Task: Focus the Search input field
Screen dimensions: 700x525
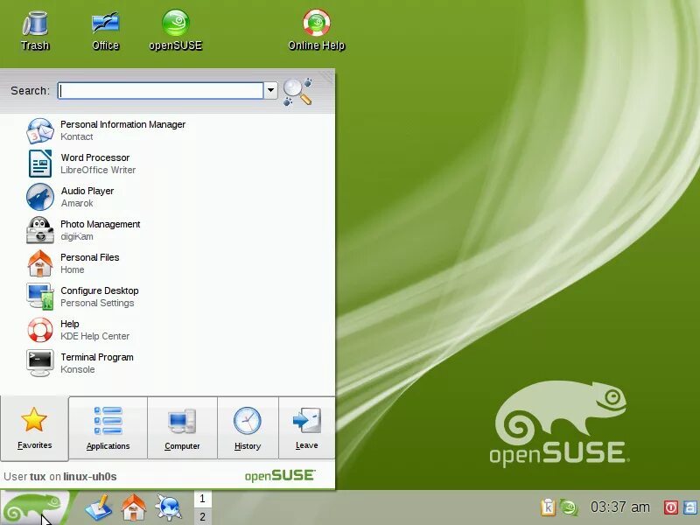Action: click(x=161, y=91)
